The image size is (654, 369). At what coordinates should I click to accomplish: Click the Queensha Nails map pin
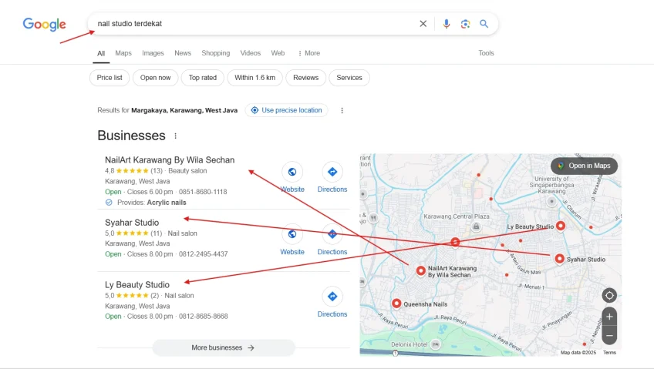click(396, 304)
